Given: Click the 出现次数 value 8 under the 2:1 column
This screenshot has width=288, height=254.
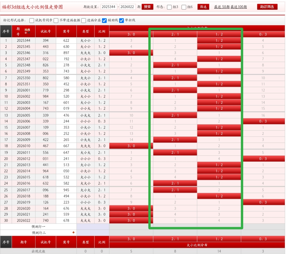Looking at the screenshot, I should click(175, 251).
